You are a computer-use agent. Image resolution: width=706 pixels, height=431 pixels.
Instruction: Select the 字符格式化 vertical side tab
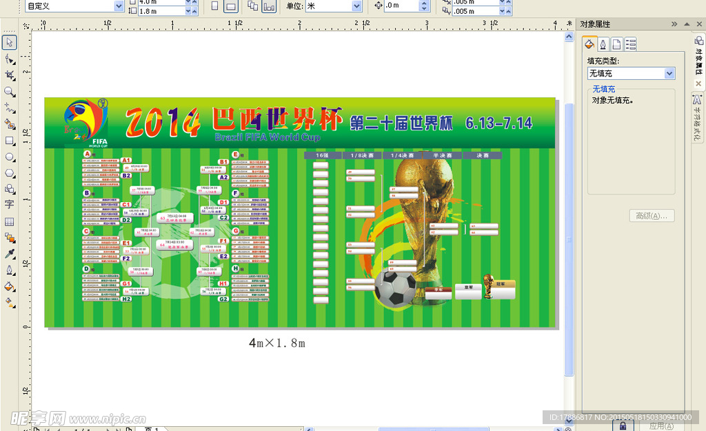pos(698,118)
